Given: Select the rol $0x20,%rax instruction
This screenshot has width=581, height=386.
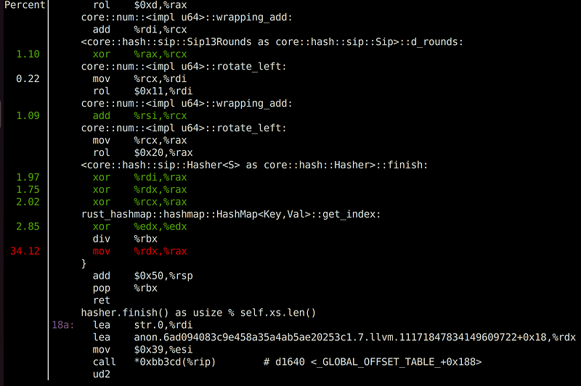Looking at the screenshot, I should (x=142, y=152).
